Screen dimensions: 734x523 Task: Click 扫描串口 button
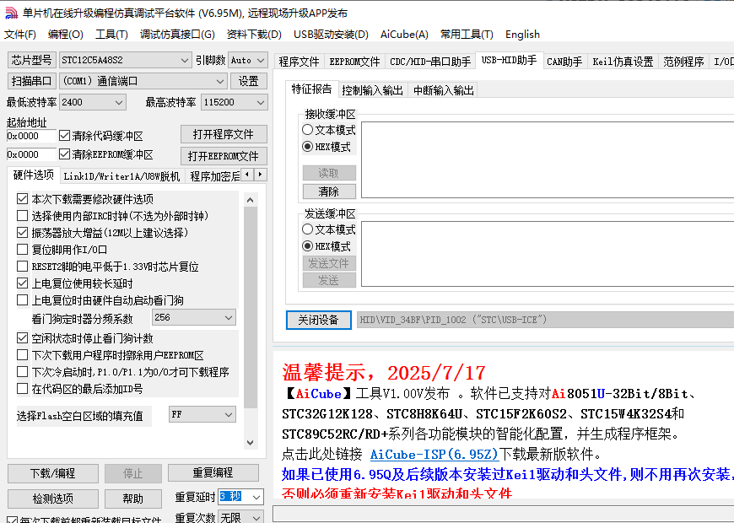coord(32,81)
